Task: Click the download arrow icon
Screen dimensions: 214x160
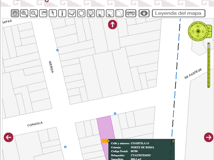Action: (x=144, y=13)
